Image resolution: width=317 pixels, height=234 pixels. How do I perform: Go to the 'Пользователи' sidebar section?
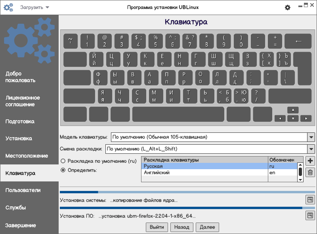click(23, 190)
